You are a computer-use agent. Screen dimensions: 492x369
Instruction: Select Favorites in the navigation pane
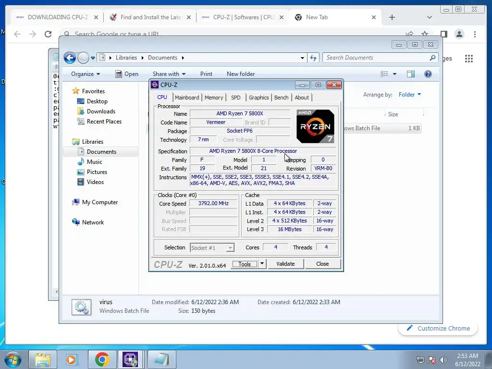(93, 91)
